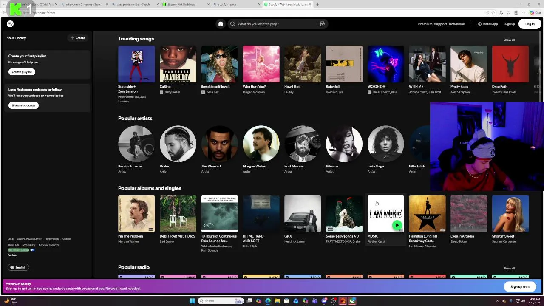The width and height of the screenshot is (544, 306).
Task: Open Windows Start menu
Action: 192,301
